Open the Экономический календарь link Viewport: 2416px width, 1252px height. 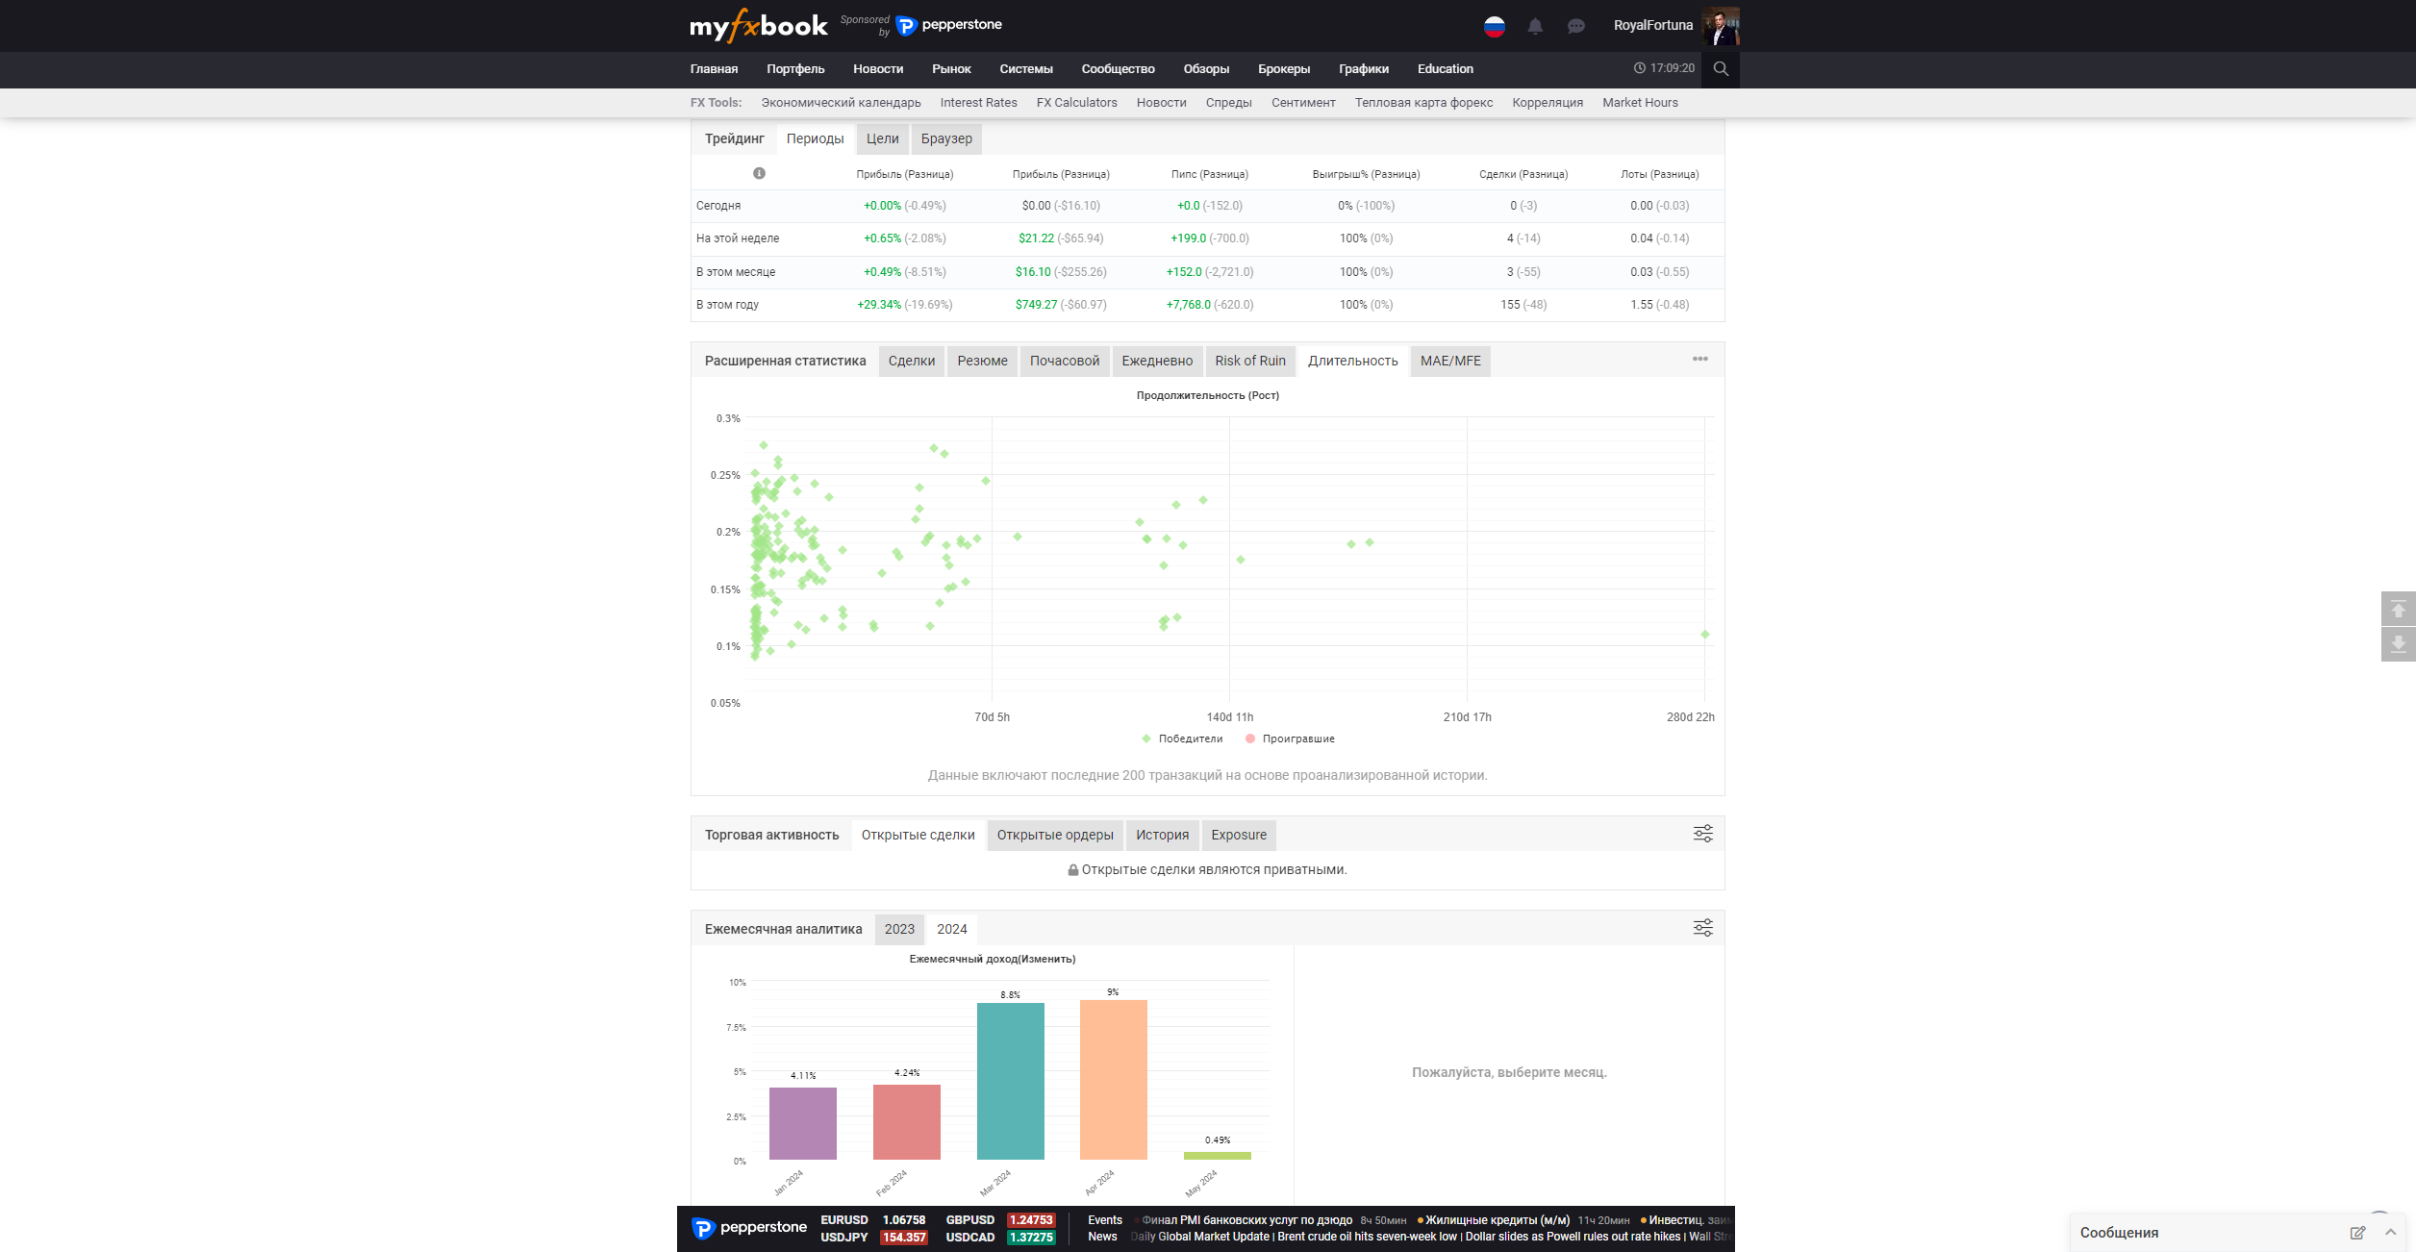(841, 103)
